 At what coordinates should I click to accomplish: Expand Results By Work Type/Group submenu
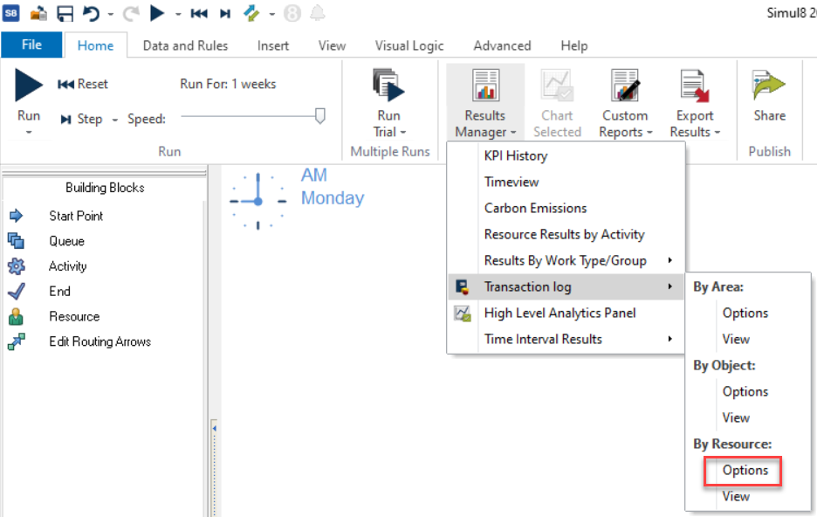(669, 260)
